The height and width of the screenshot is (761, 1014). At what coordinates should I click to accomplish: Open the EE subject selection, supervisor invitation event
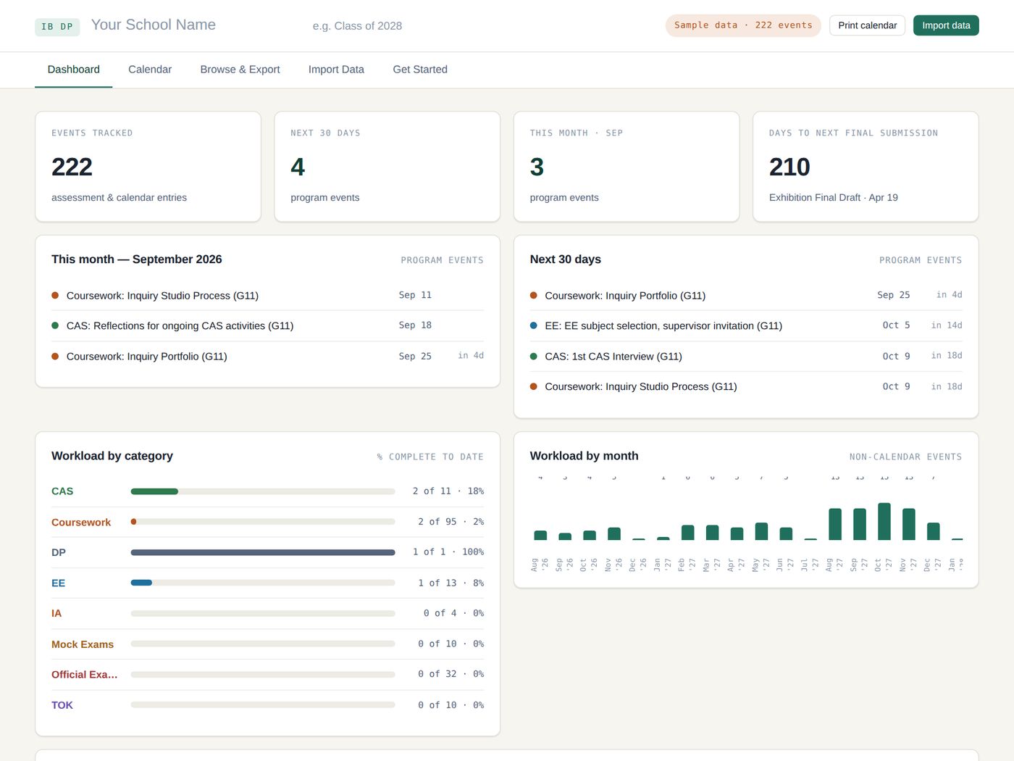746,326
